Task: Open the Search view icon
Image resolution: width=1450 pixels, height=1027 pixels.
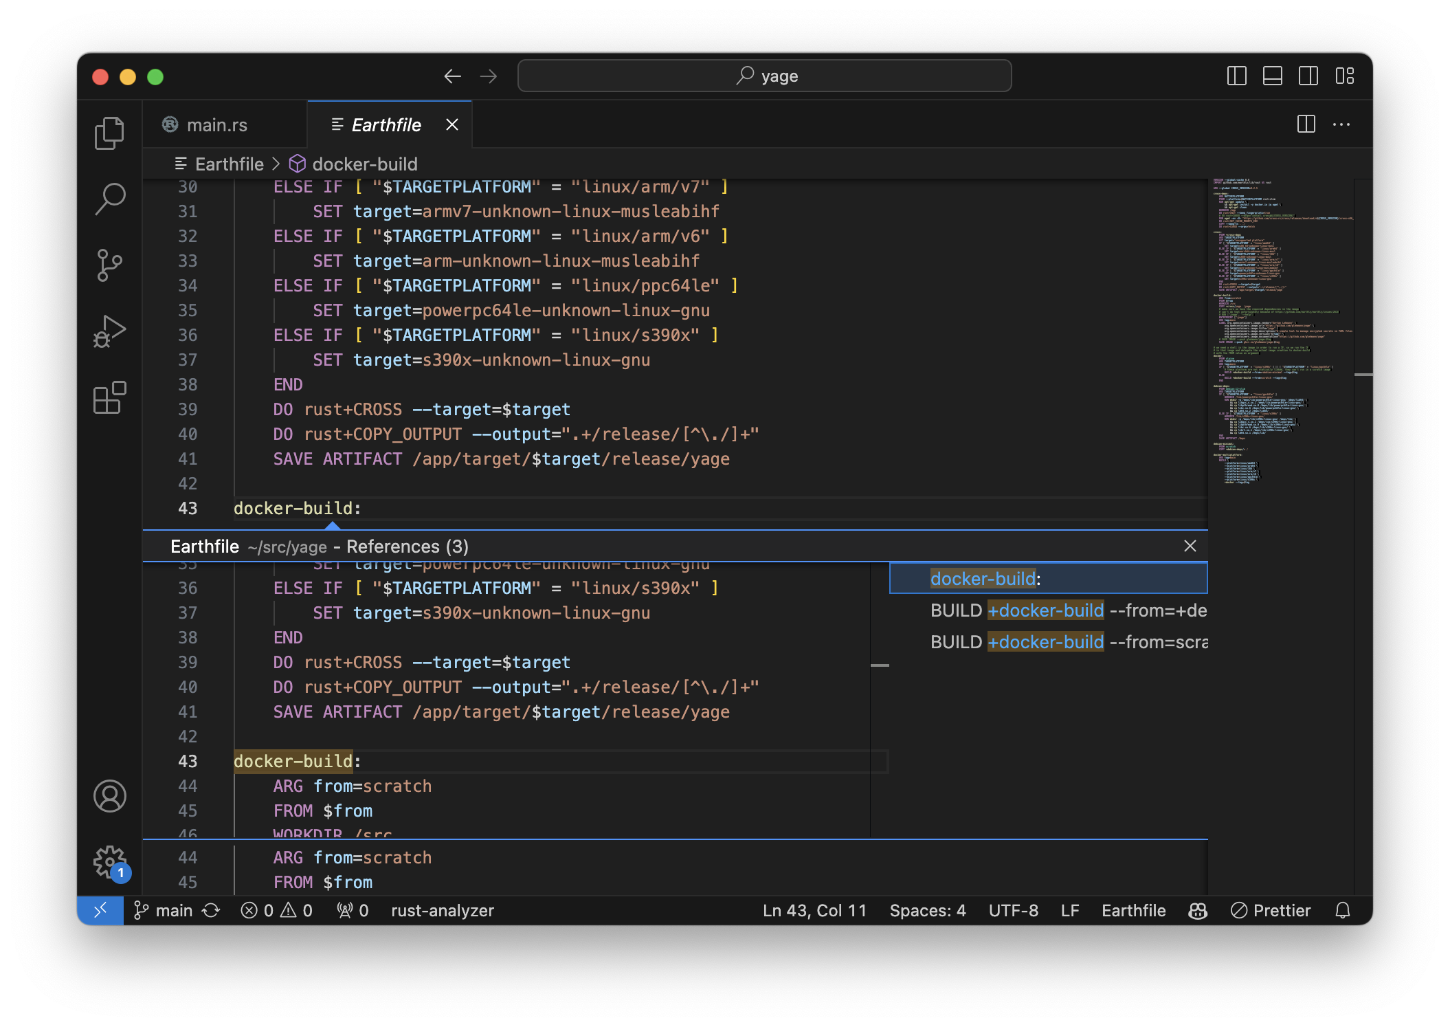Action: (109, 199)
